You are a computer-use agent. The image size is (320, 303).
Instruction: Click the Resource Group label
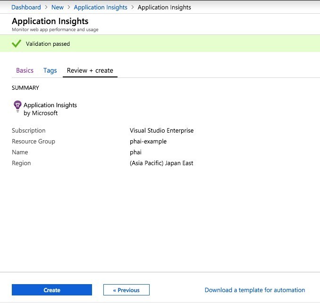pos(34,142)
